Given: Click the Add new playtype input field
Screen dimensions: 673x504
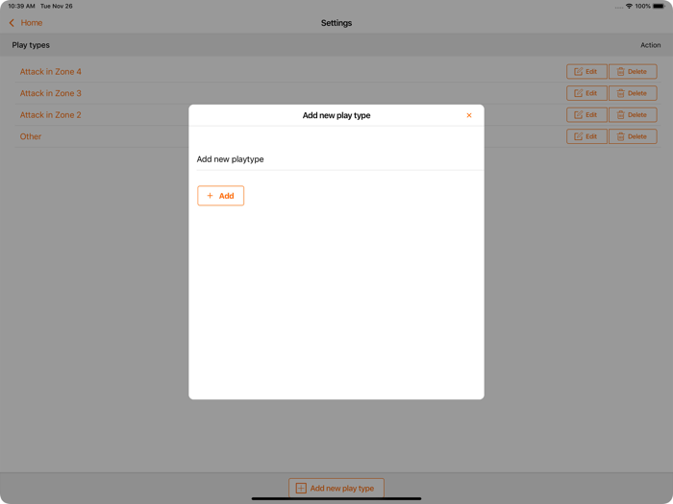Looking at the screenshot, I should (x=340, y=159).
